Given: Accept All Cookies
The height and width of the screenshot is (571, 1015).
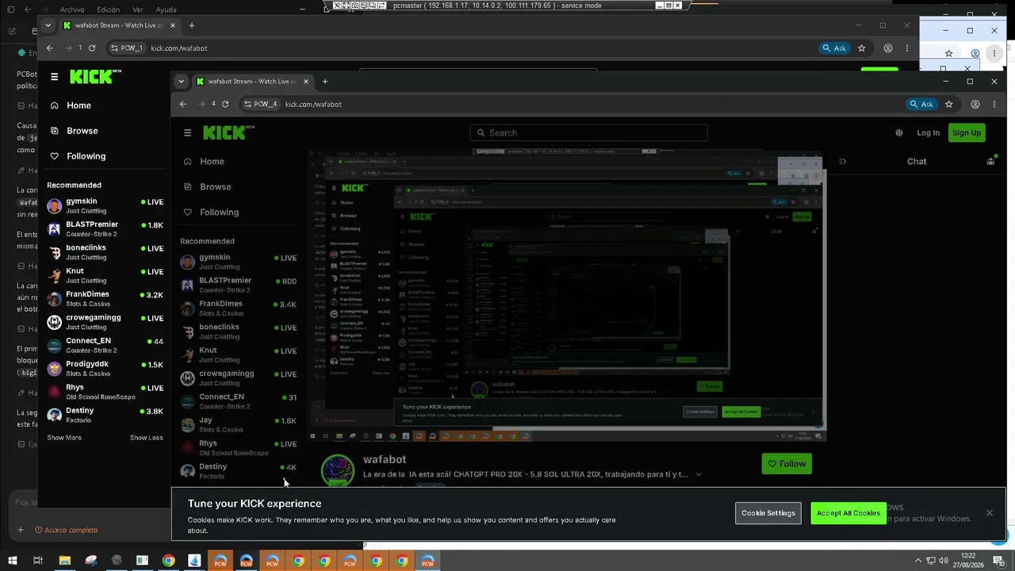Looking at the screenshot, I should coord(848,513).
